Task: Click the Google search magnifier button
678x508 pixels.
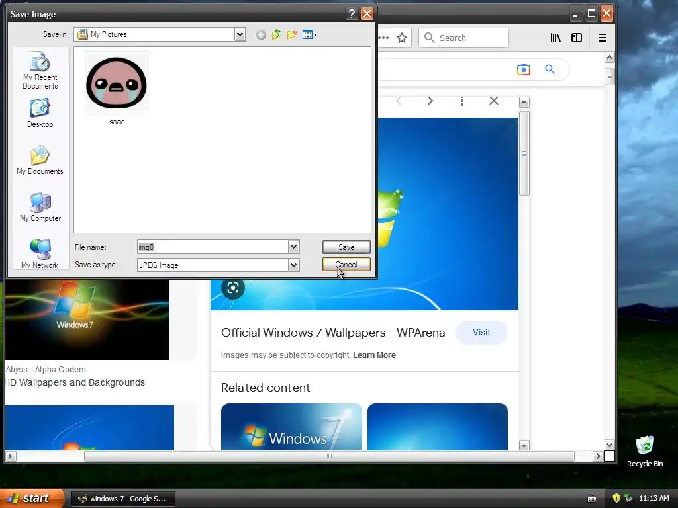Action: pos(550,69)
